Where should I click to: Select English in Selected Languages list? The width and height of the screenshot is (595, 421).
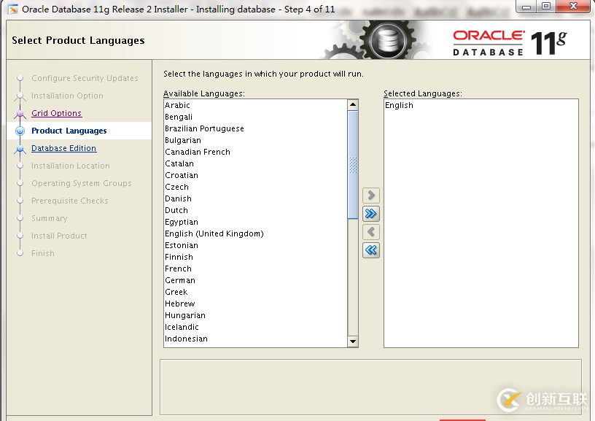pyautogui.click(x=481, y=105)
